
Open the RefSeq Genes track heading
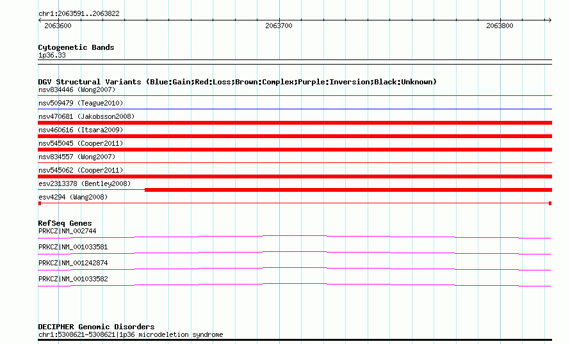coord(65,223)
